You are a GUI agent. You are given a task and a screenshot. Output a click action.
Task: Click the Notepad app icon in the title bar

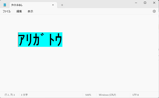[x=5, y=5]
